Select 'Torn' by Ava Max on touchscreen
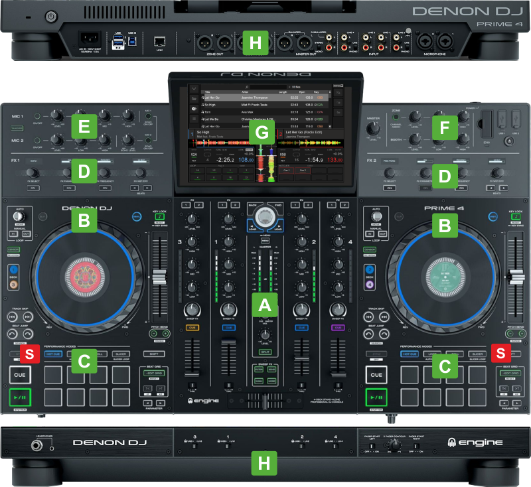The width and height of the screenshot is (531, 487). coord(266,112)
